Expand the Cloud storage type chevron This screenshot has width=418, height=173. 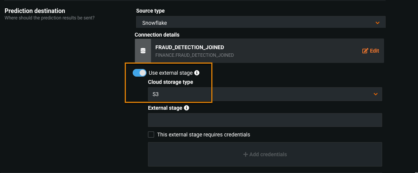tap(376, 94)
